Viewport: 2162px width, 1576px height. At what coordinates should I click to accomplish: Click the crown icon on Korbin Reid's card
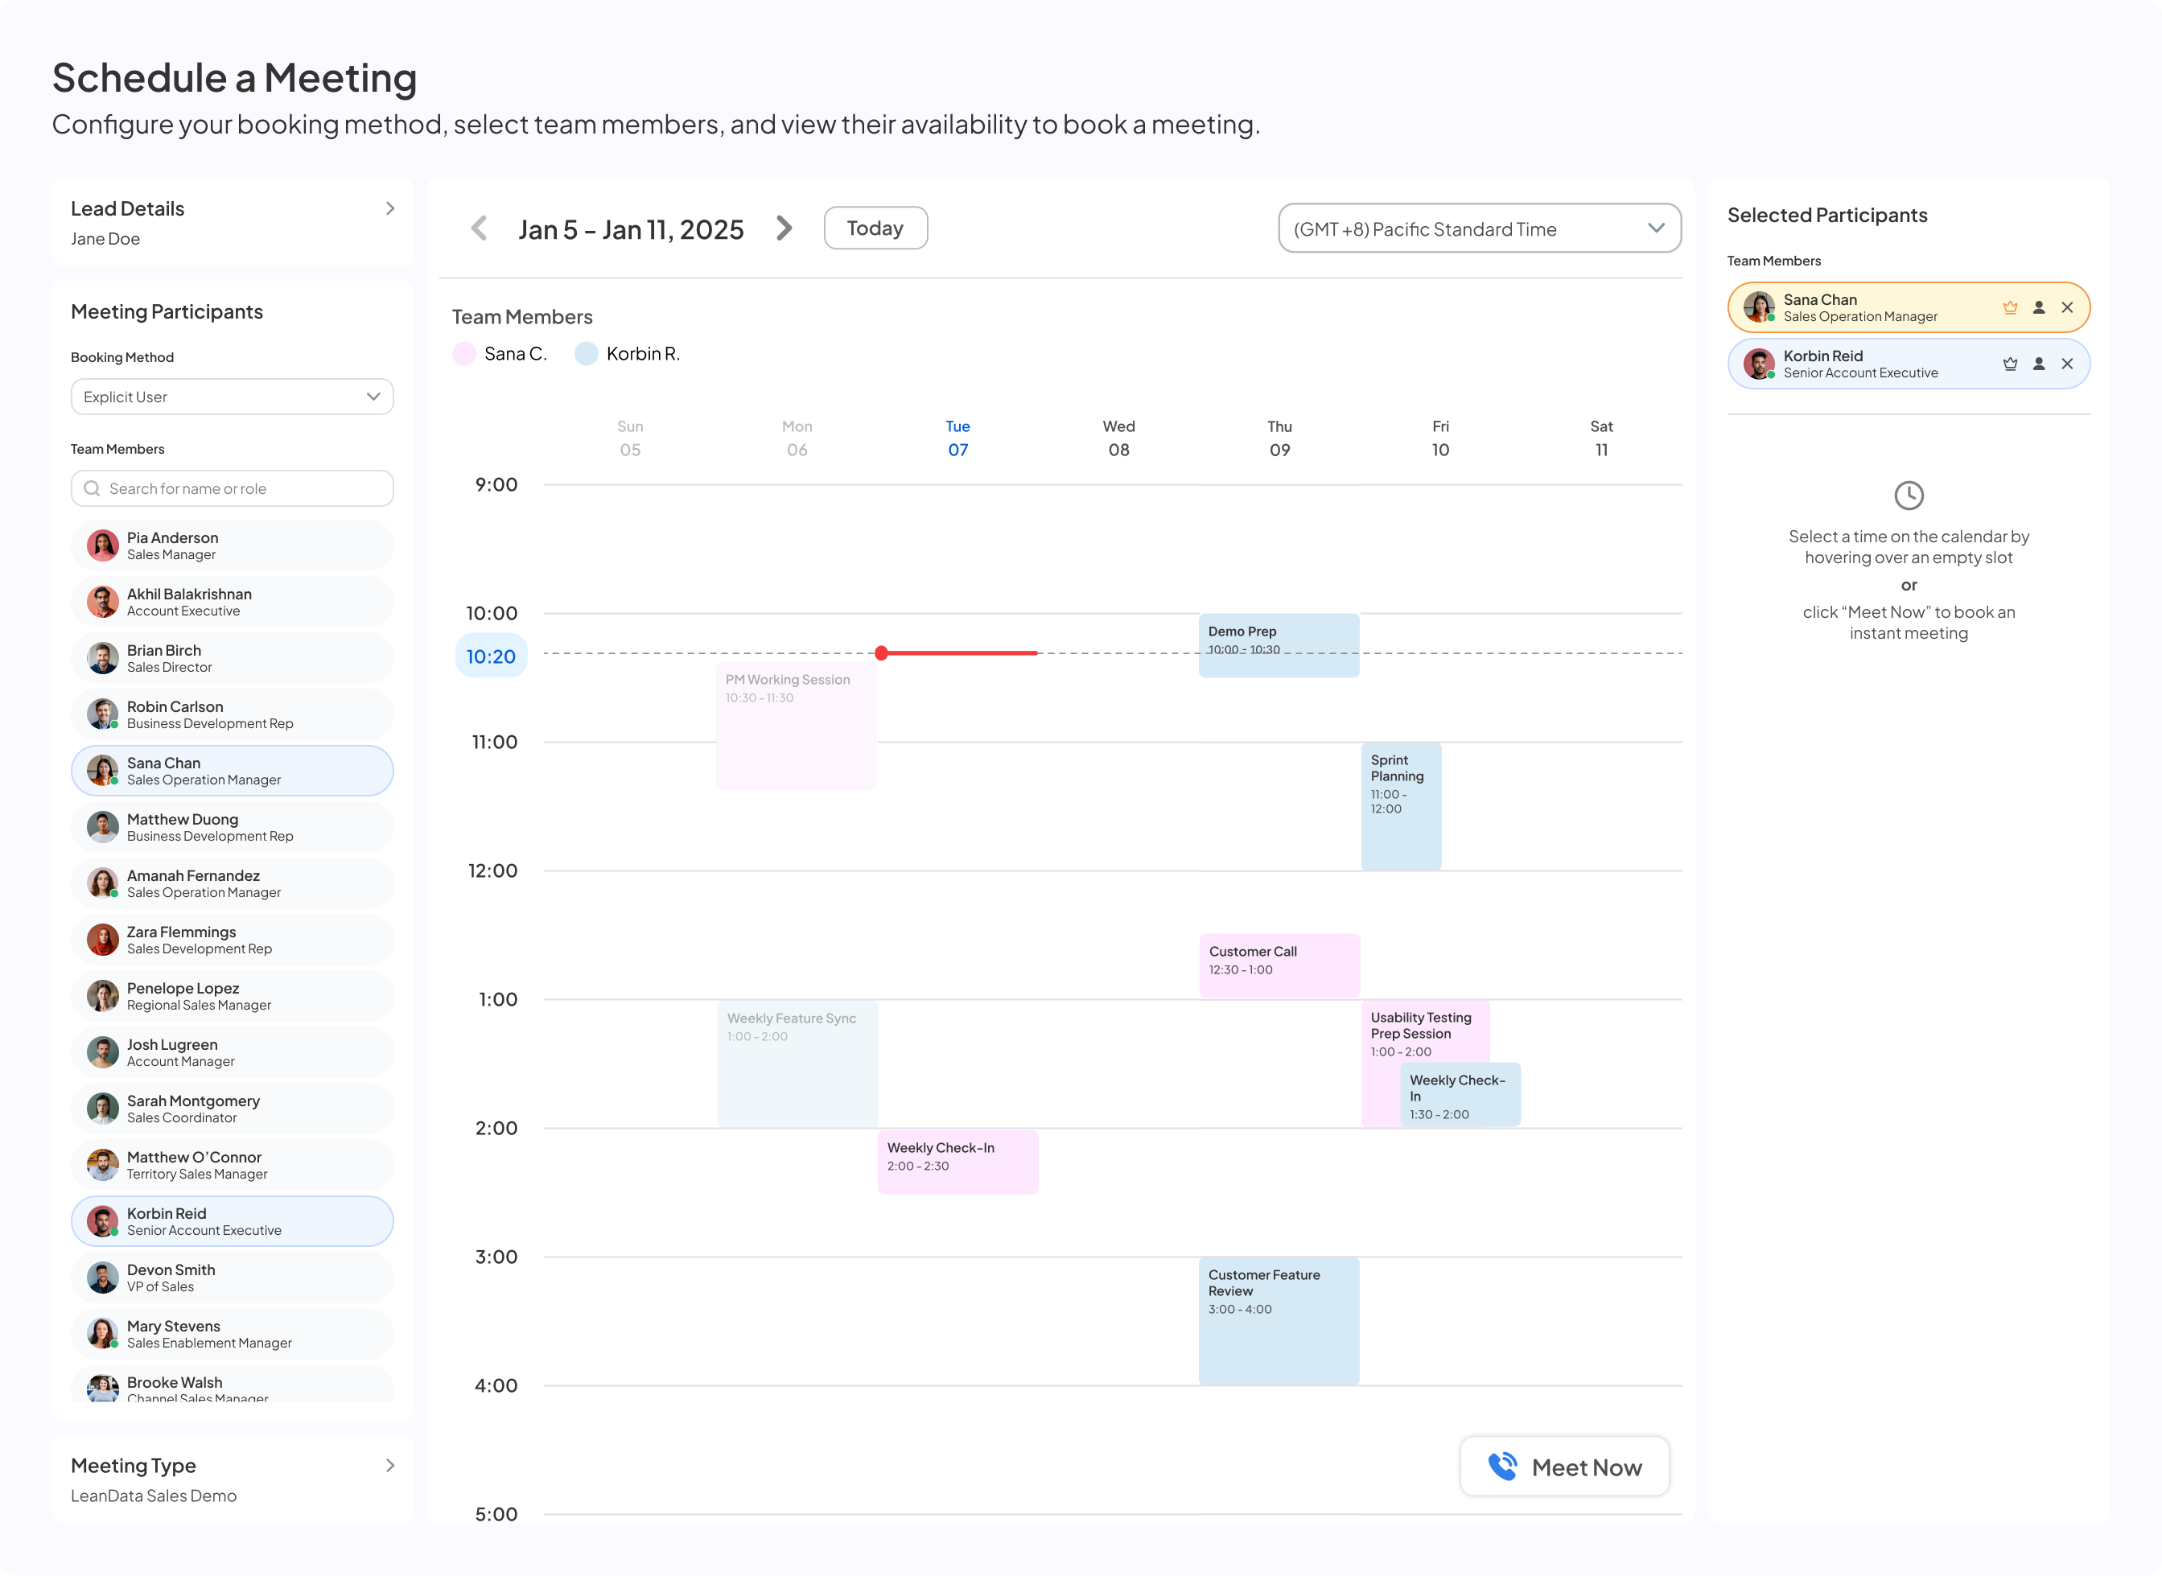pyautogui.click(x=2009, y=364)
